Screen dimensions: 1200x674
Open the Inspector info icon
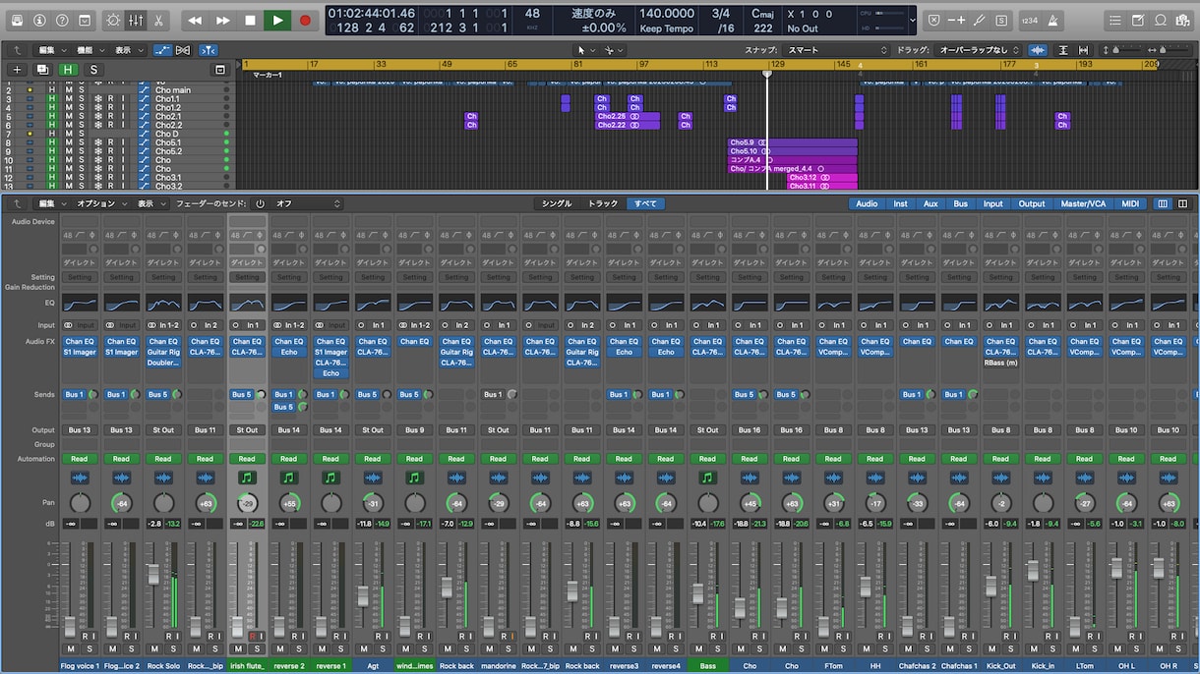tap(39, 20)
